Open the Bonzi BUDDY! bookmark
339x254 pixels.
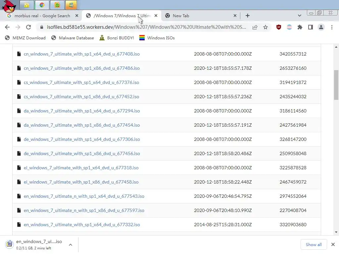(117, 38)
